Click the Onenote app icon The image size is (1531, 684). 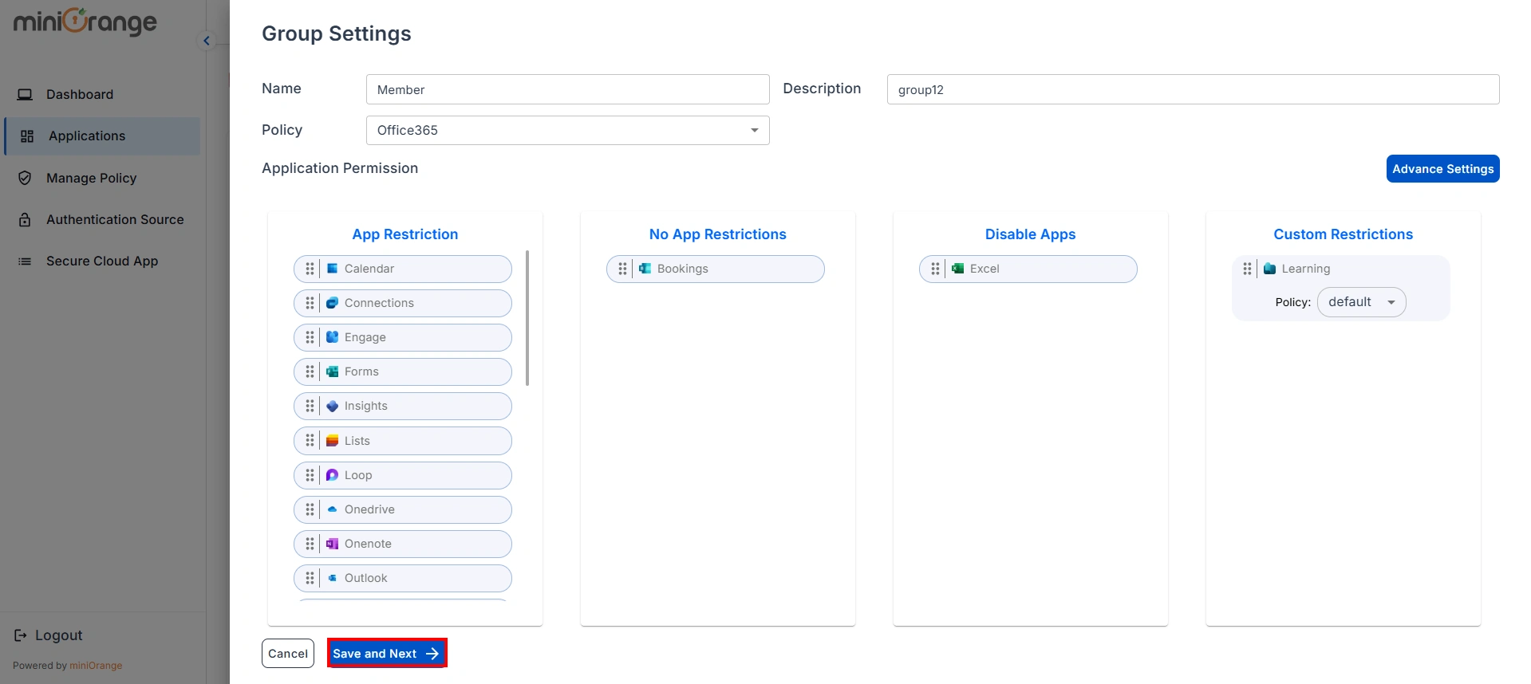click(x=333, y=544)
